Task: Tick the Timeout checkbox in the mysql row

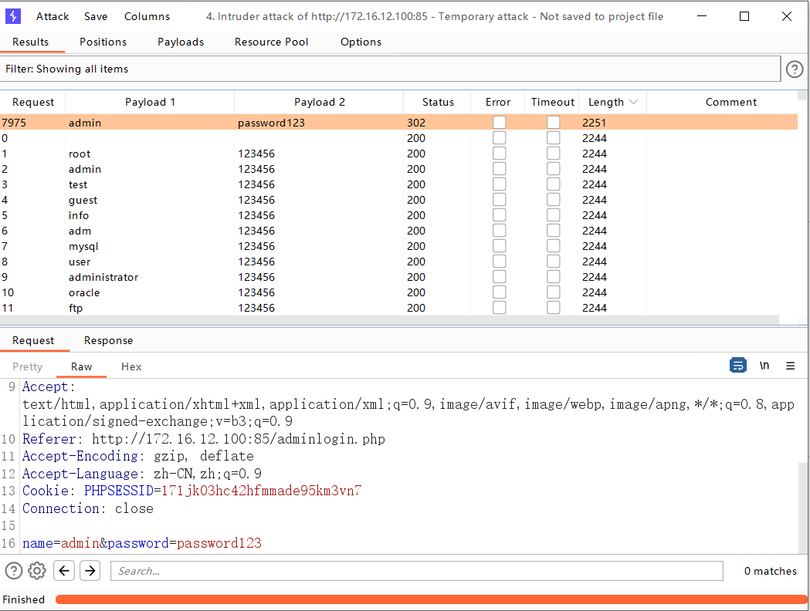Action: click(554, 246)
